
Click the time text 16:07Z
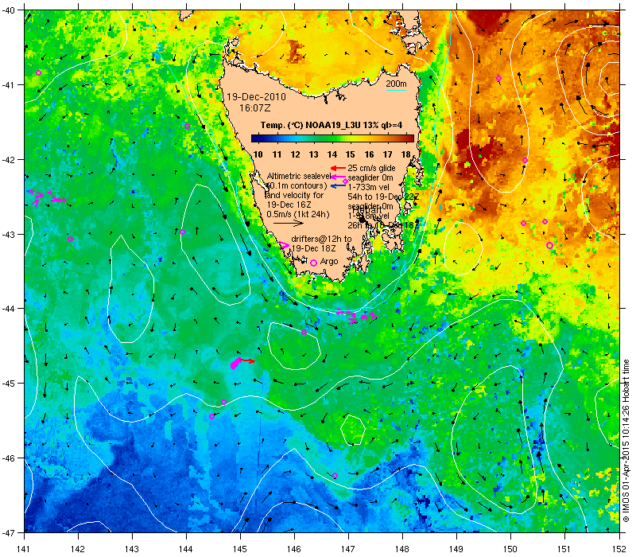pos(254,108)
